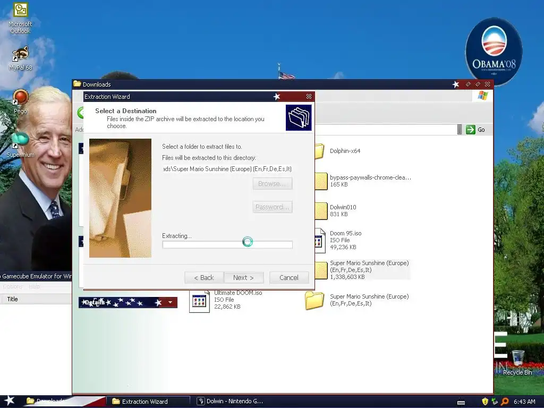Click the on-screen keyboard tray icon
This screenshot has height=408, width=544.
(461, 403)
